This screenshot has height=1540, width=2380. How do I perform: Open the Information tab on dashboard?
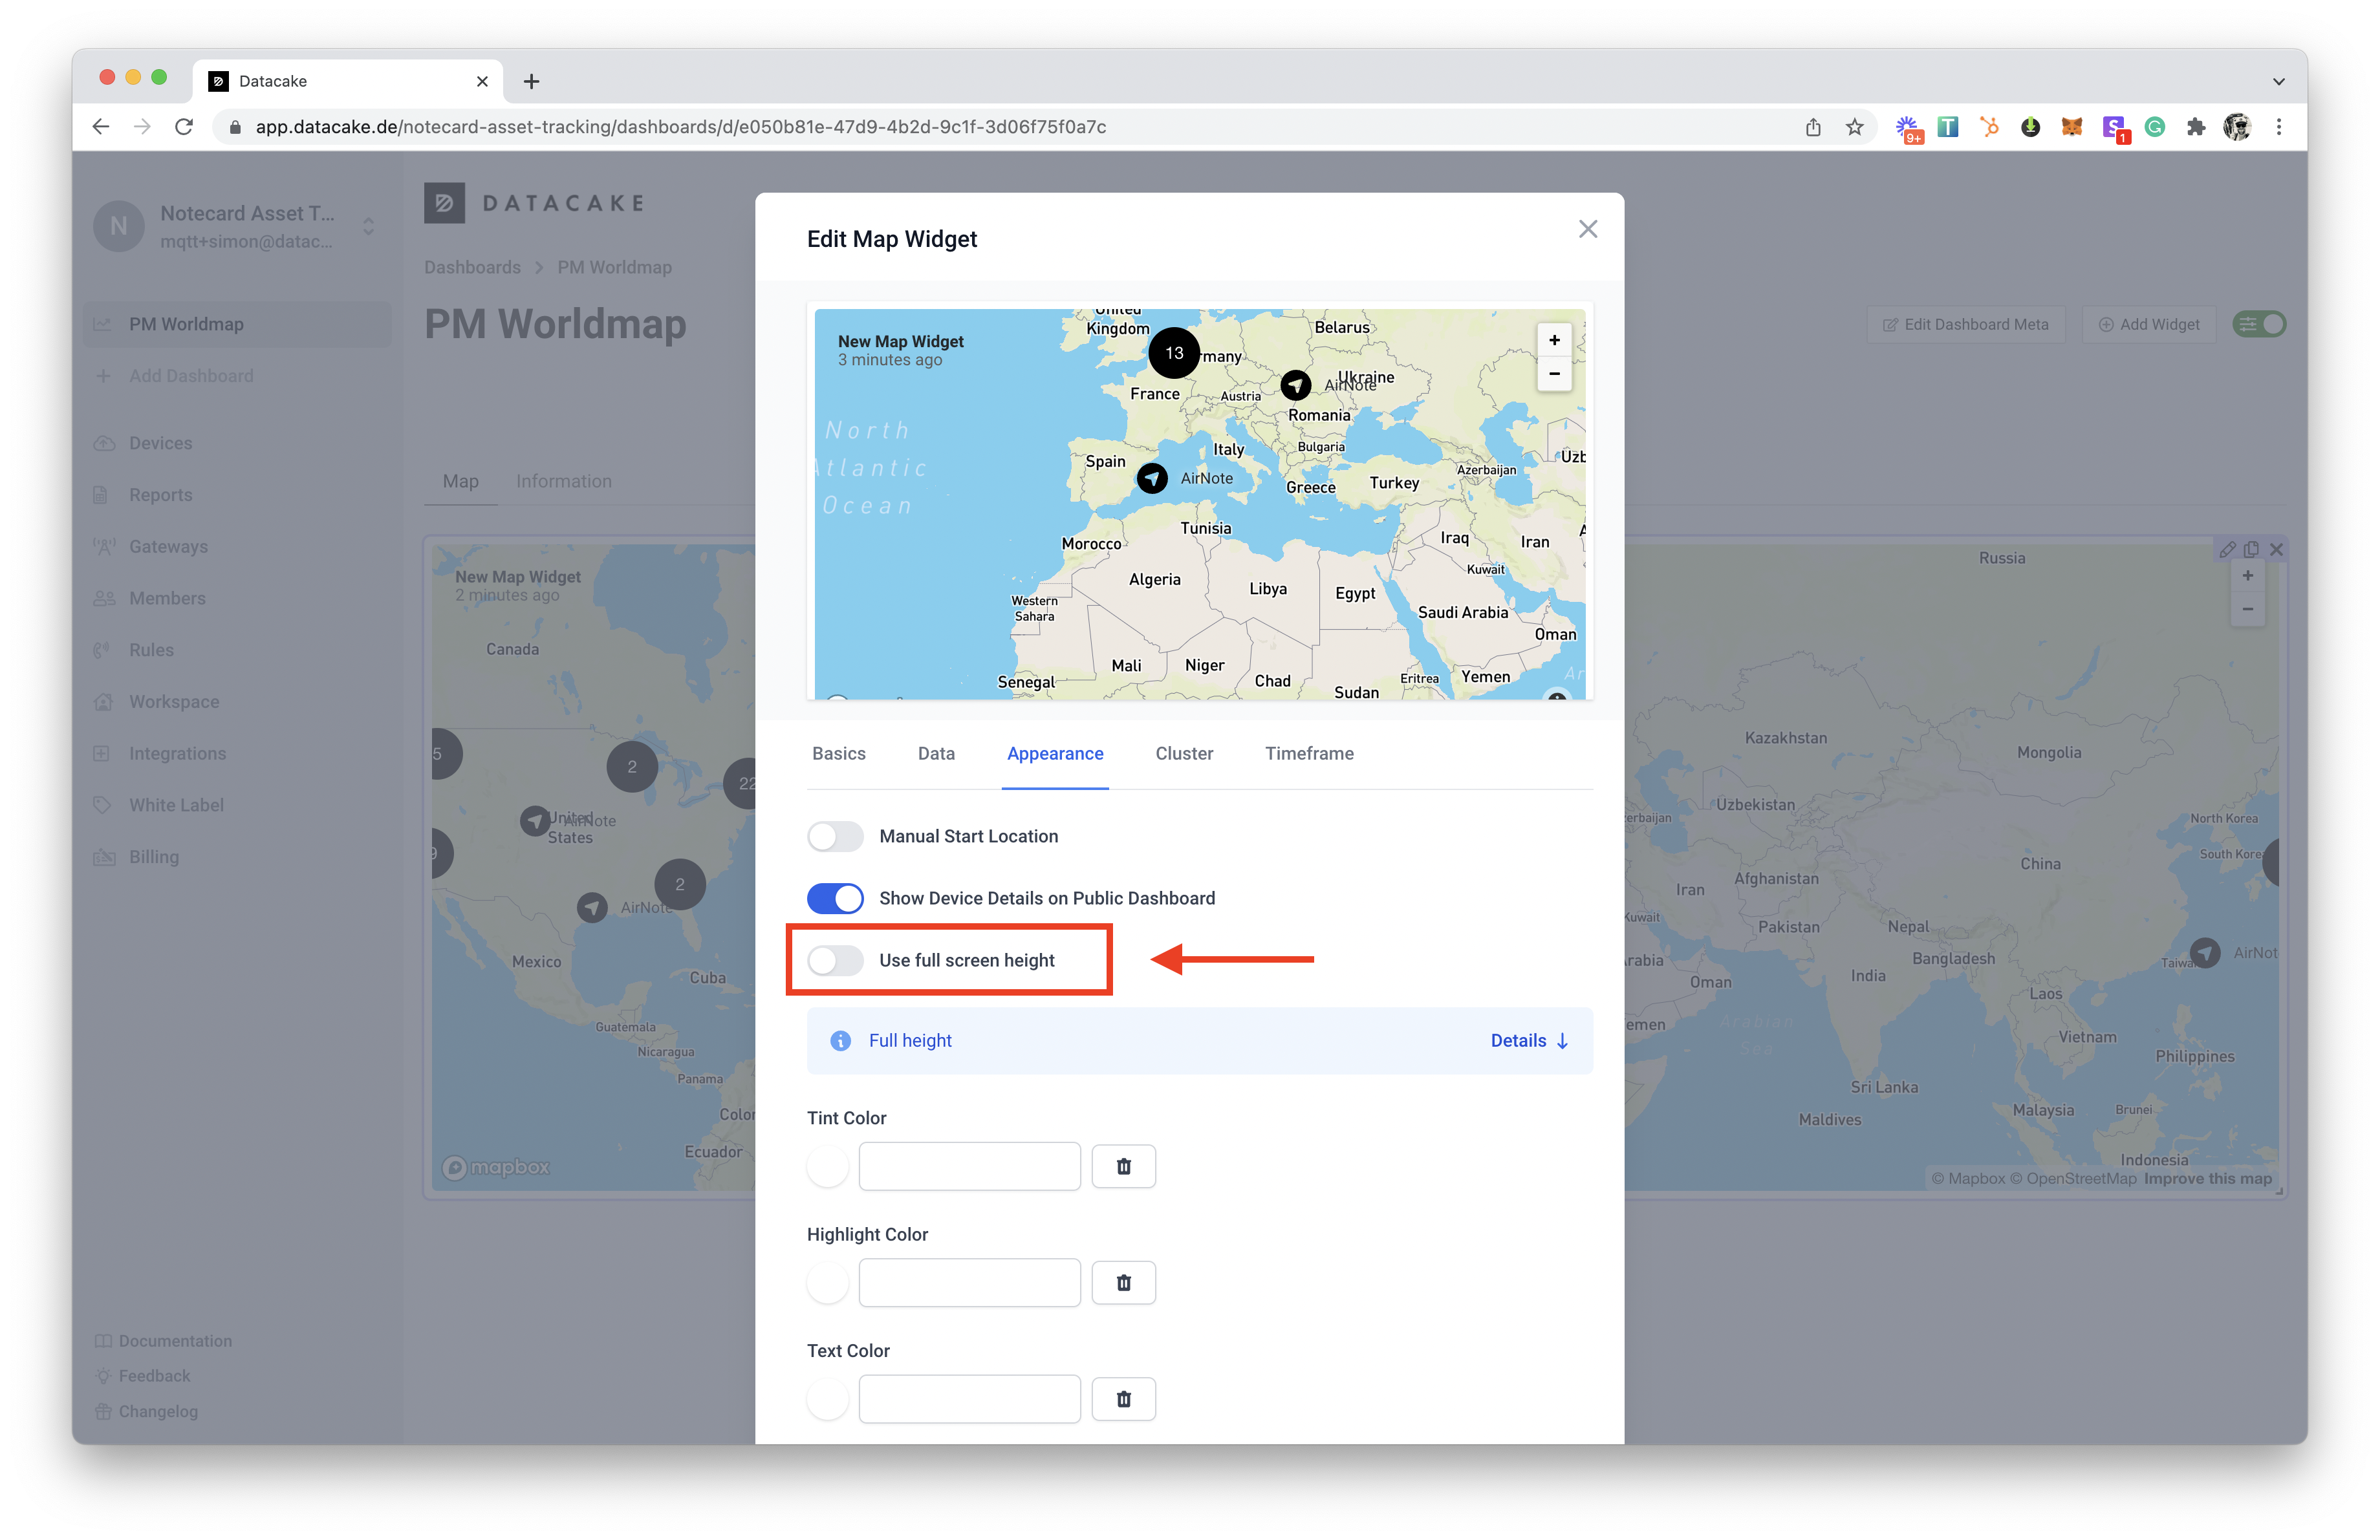point(564,482)
